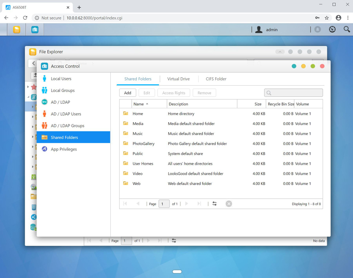The image size is (353, 278).
Task: Open Local Groups section
Action: coord(62,90)
